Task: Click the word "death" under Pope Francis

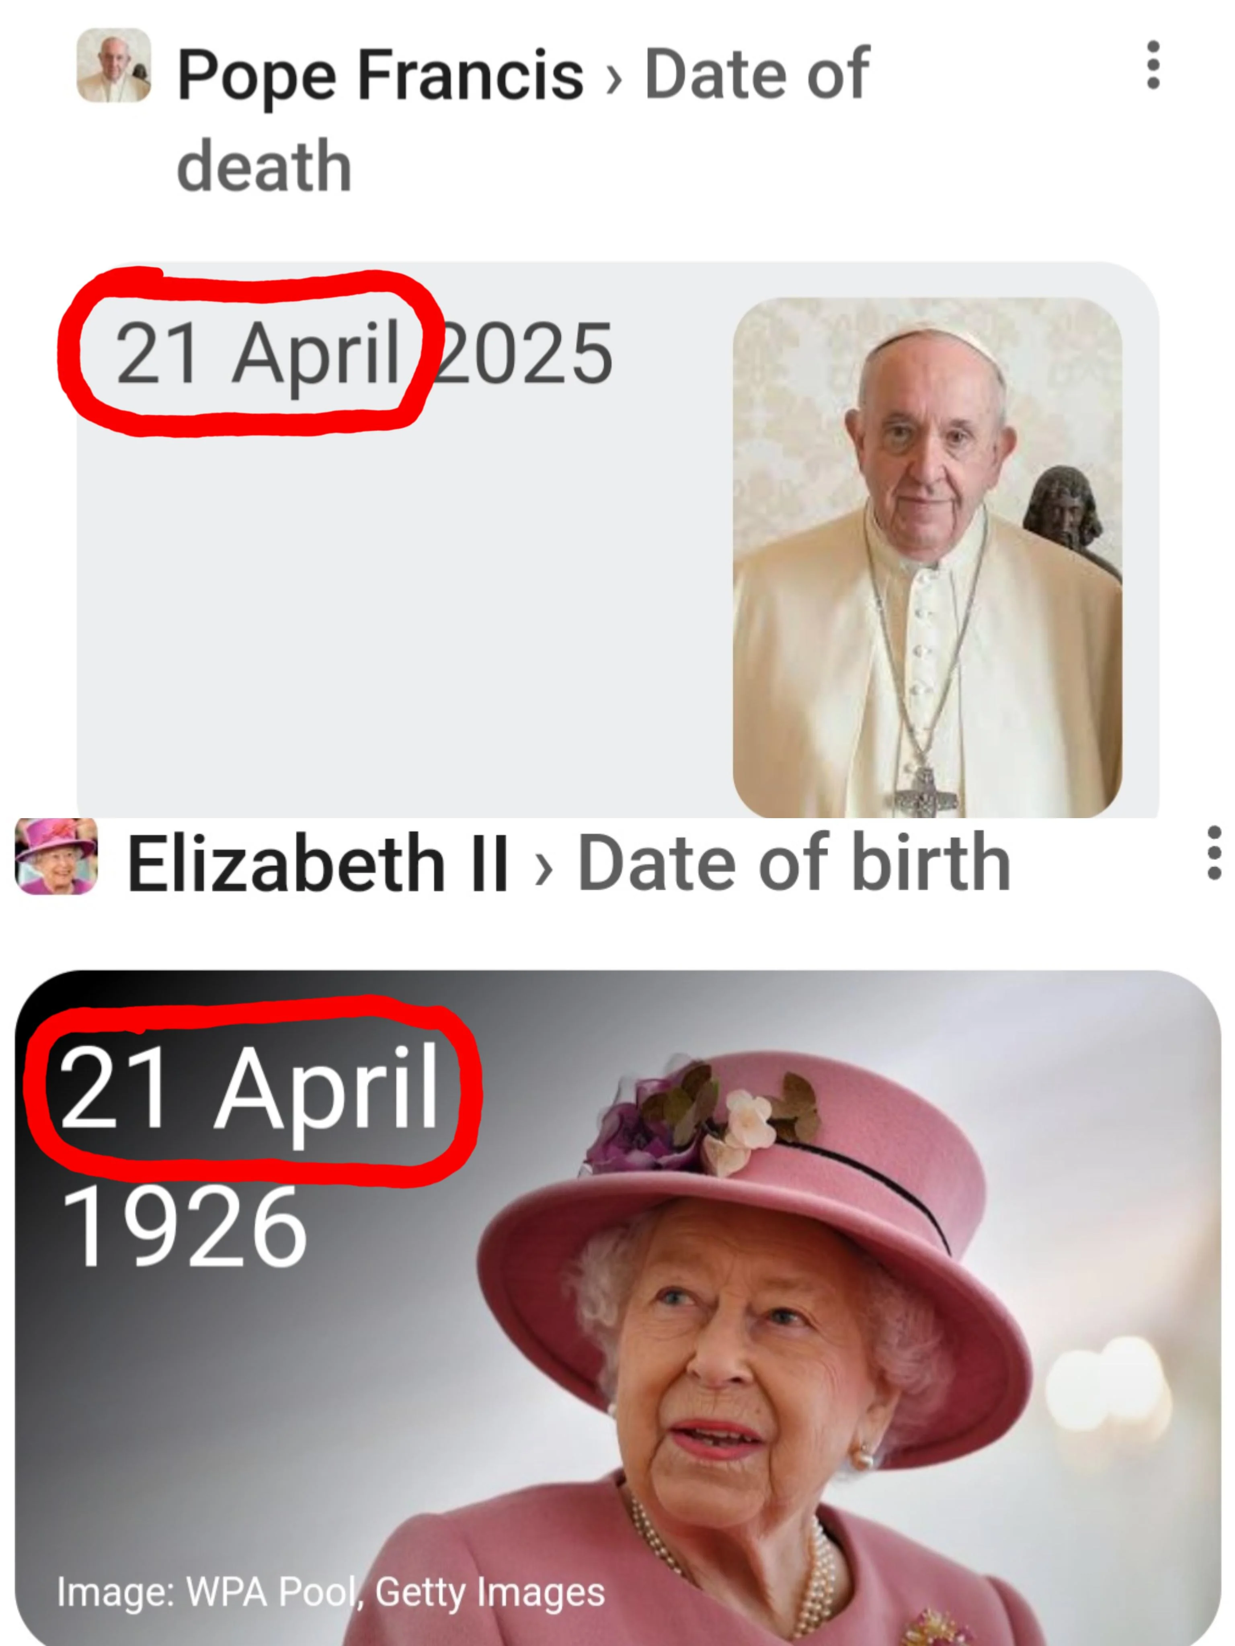Action: click(264, 167)
